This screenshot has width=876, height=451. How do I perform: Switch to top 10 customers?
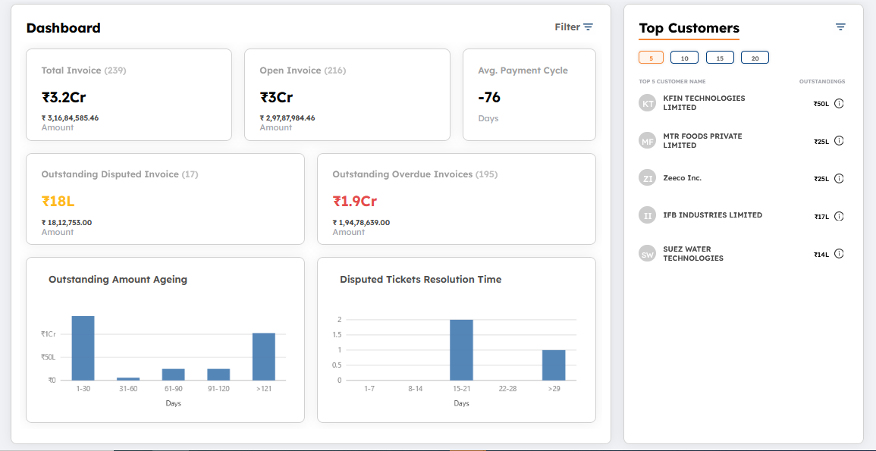[x=684, y=58]
